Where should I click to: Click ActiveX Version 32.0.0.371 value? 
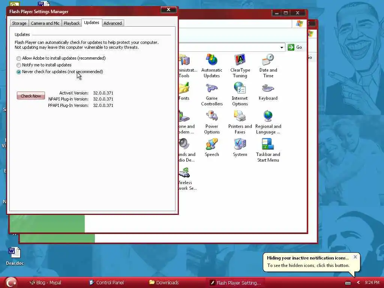103,93
